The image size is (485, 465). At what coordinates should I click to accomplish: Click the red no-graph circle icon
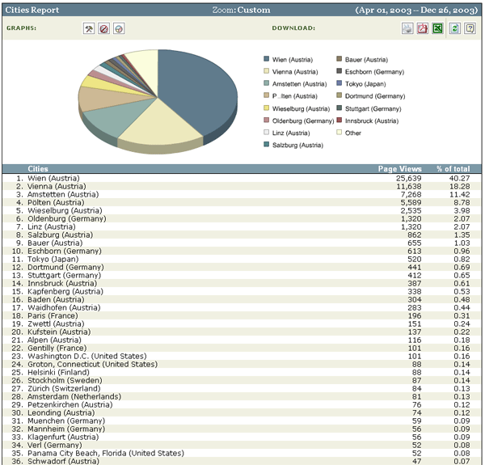click(104, 29)
